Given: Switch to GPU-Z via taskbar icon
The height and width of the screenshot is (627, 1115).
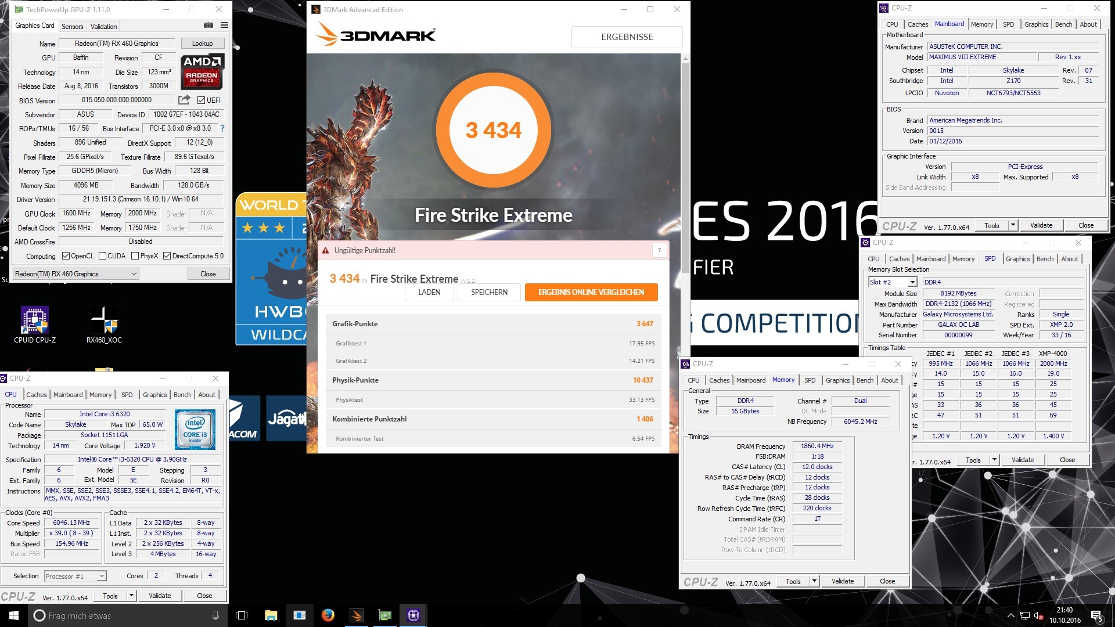Looking at the screenshot, I should pyautogui.click(x=385, y=615).
